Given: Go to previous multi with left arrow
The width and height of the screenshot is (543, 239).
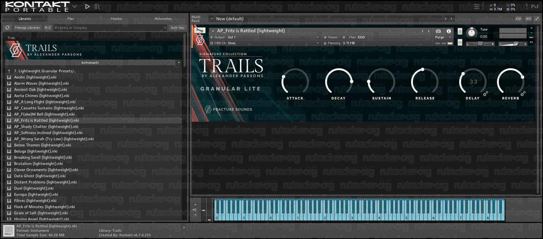Looking at the screenshot, I should [445, 19].
